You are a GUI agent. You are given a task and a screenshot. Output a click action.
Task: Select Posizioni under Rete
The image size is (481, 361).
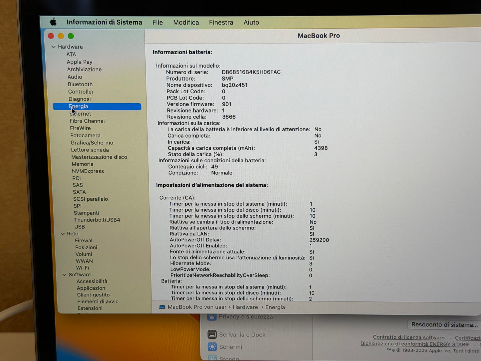tap(86, 247)
